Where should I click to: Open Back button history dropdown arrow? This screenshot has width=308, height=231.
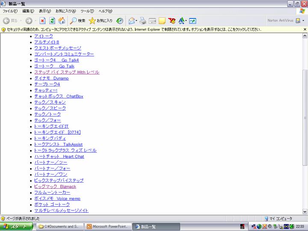pos(21,21)
